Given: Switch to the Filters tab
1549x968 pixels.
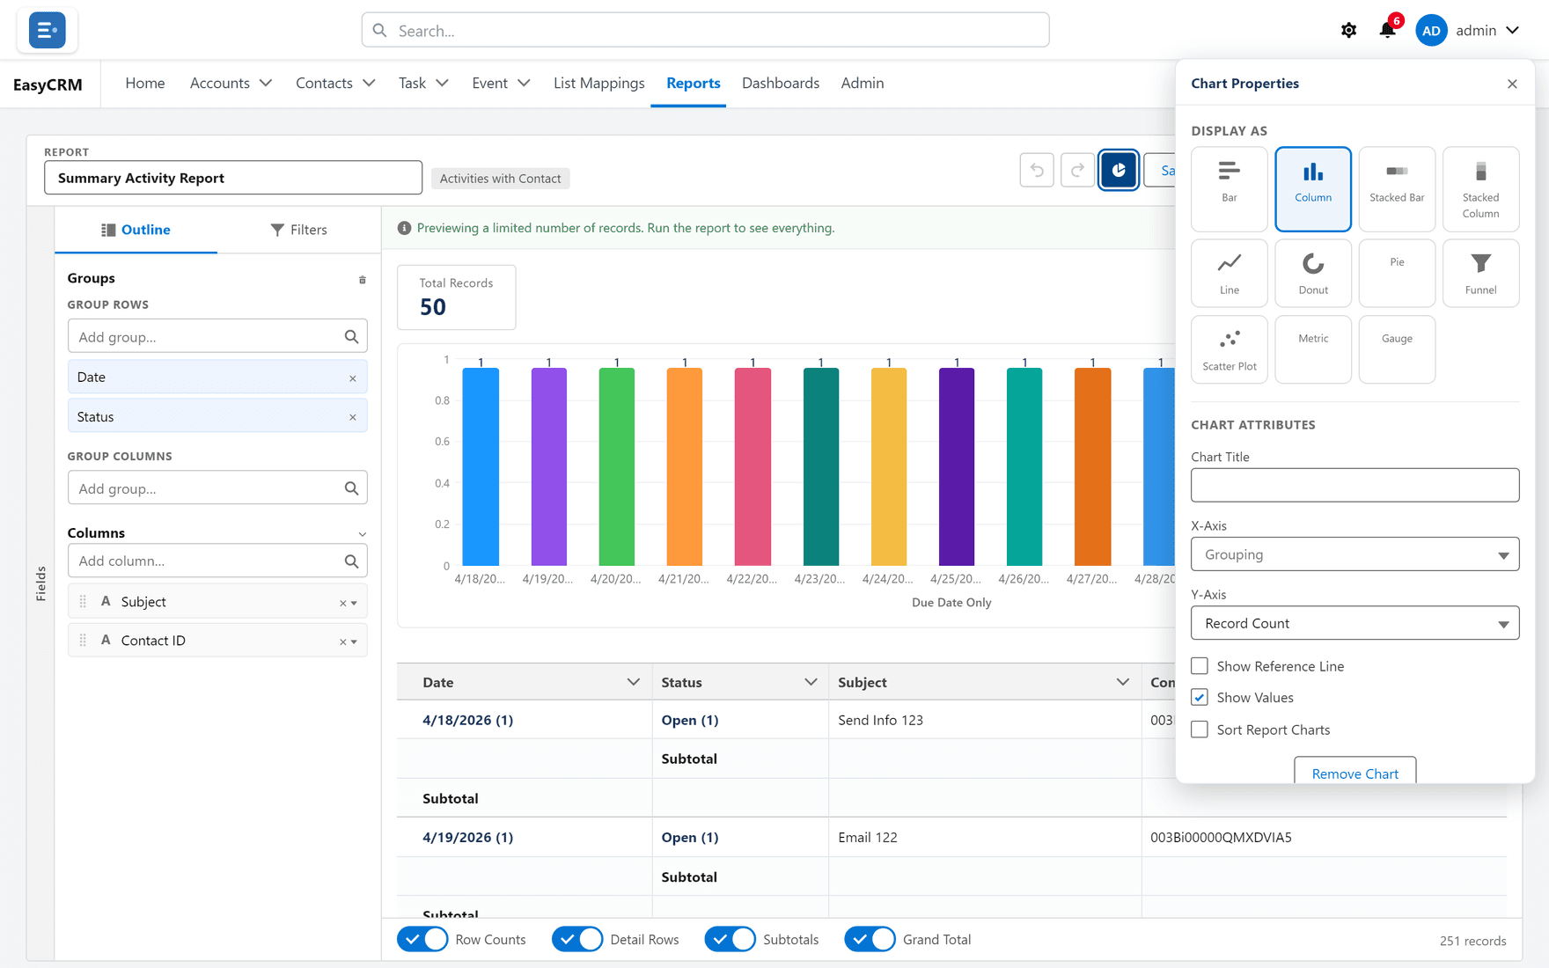Looking at the screenshot, I should 298,230.
